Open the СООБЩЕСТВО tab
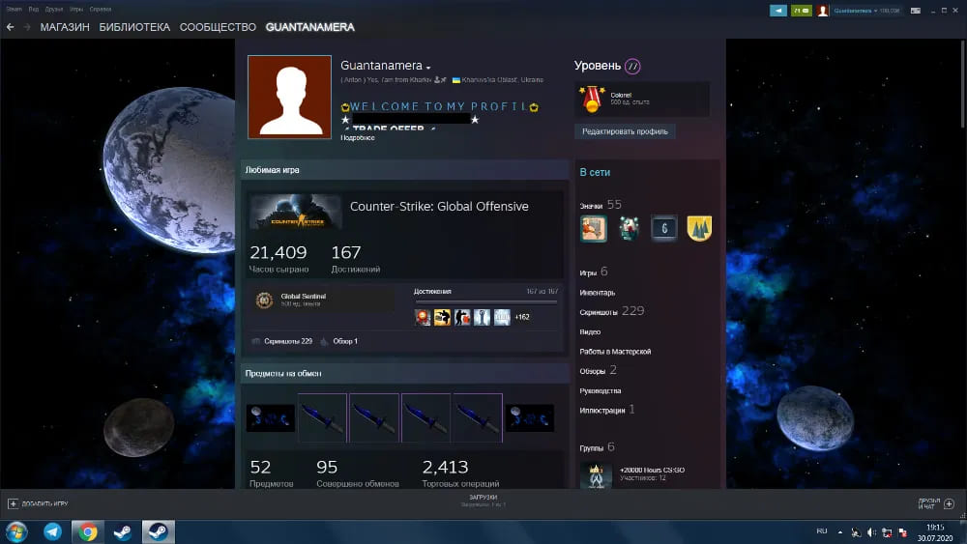This screenshot has width=967, height=544. point(218,27)
